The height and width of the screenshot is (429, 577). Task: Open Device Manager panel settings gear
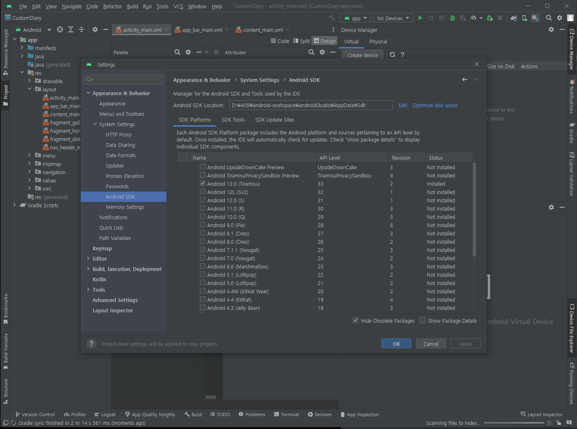tap(551, 29)
